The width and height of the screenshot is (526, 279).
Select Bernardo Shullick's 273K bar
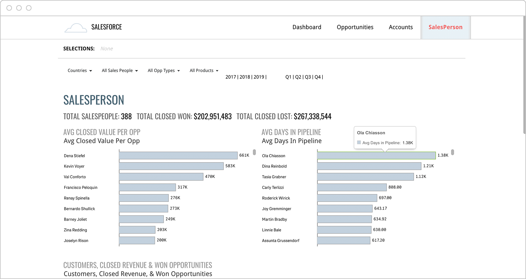click(143, 208)
